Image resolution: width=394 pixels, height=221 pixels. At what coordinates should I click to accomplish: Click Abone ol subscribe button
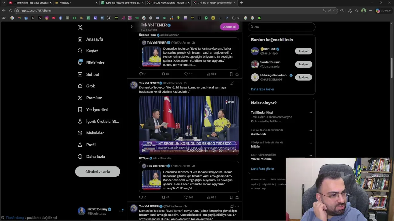229,27
